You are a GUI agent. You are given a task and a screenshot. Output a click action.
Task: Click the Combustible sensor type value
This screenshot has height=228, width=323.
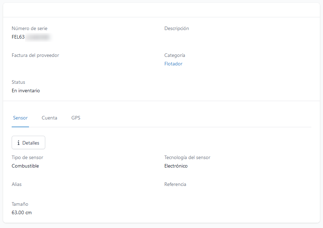pyautogui.click(x=25, y=166)
